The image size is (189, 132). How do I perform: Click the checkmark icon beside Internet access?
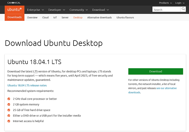[x=9, y=121]
